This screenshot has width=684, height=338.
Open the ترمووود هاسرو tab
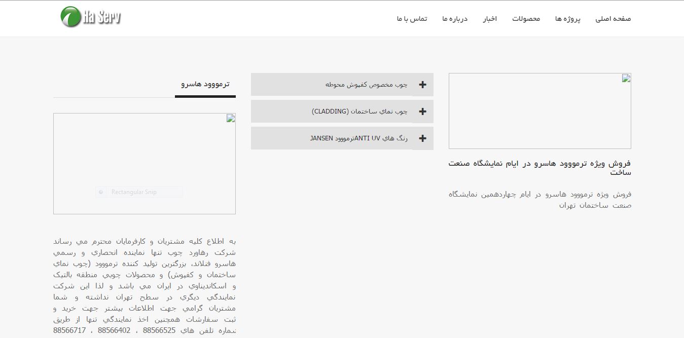click(x=205, y=84)
